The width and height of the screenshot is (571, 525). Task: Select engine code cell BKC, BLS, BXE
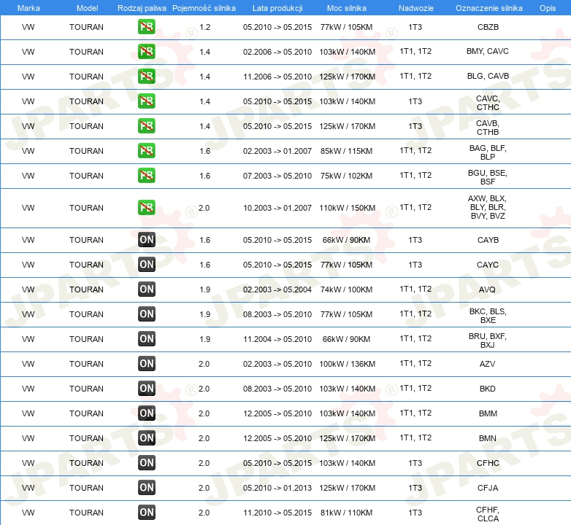click(488, 316)
